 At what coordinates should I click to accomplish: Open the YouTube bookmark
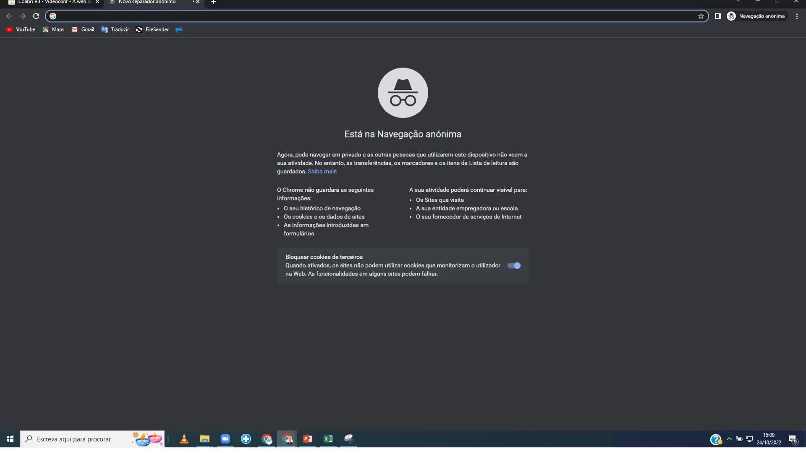[21, 29]
